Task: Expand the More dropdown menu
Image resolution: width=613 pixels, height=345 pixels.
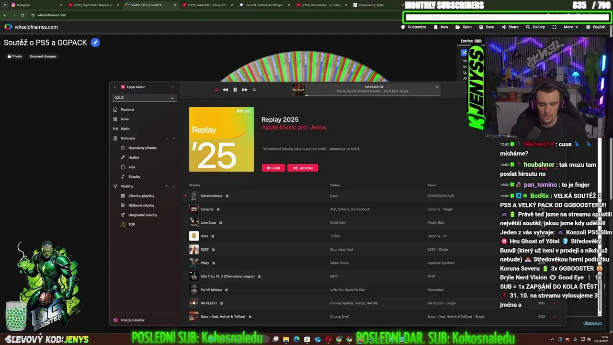Action: click(x=570, y=27)
